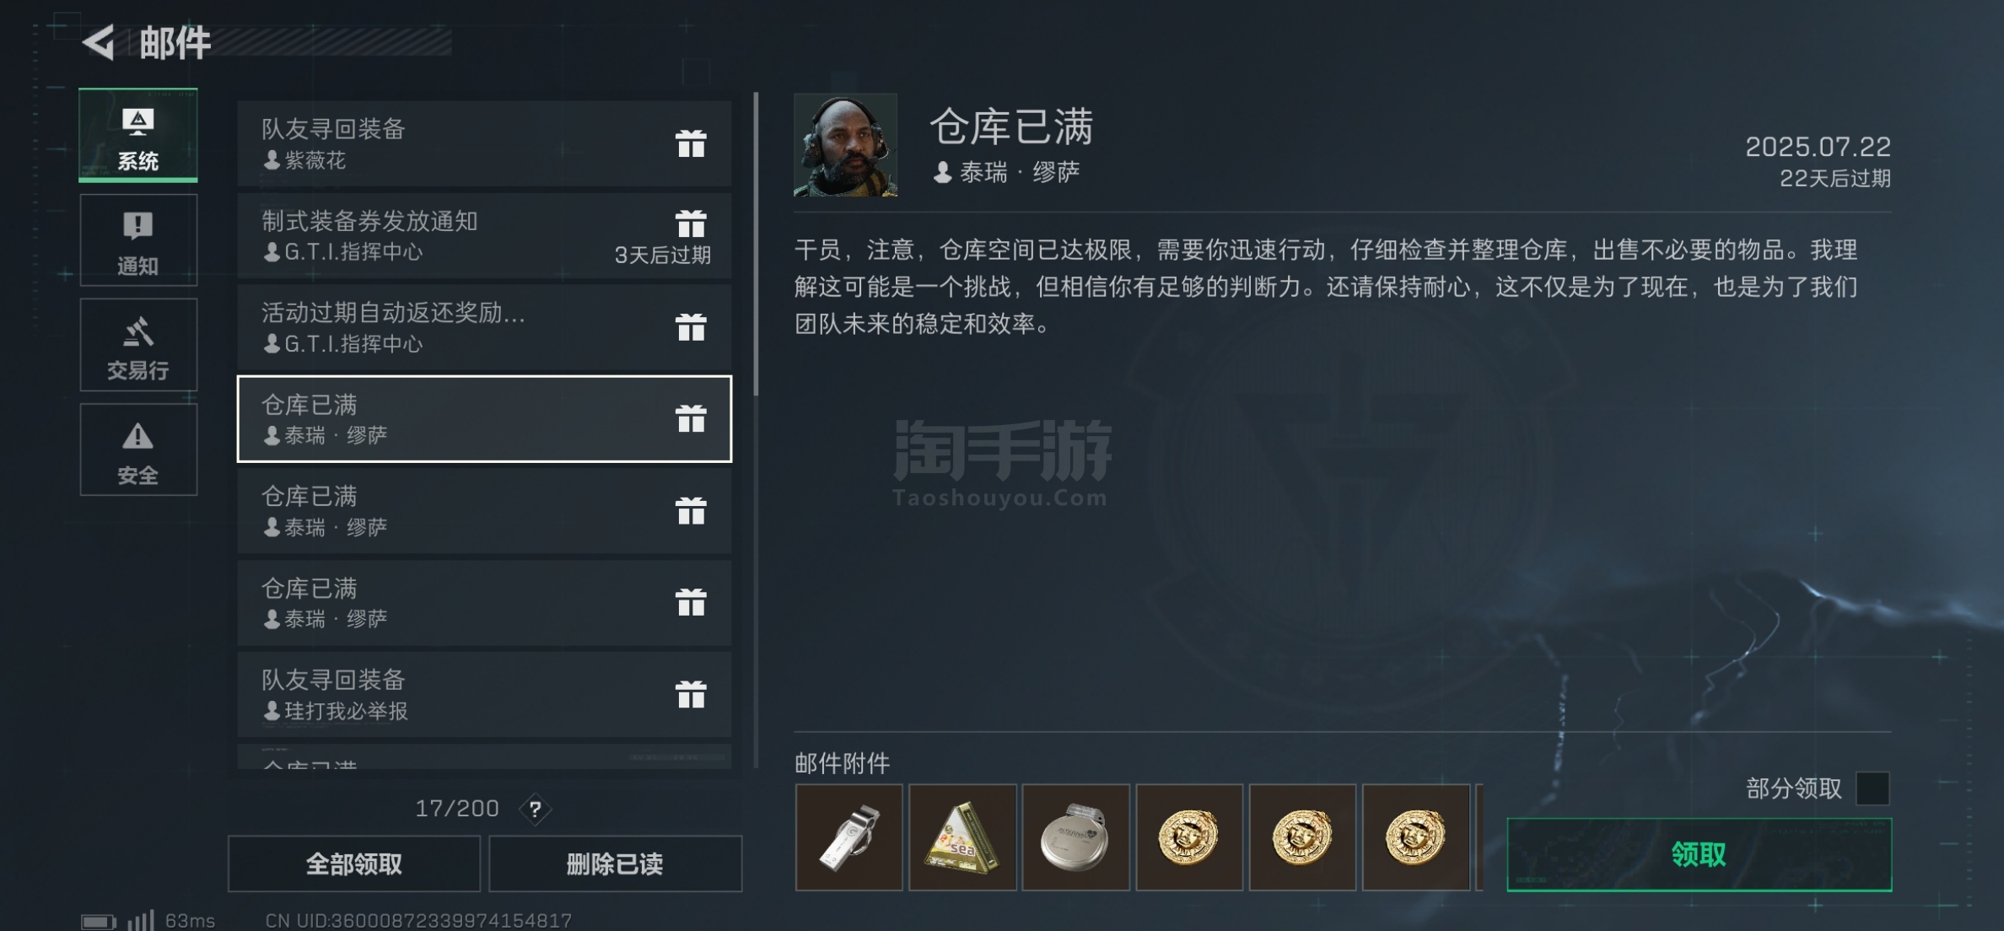Open 队友寻回装备 mail from 珪打我必举报
The width and height of the screenshot is (2004, 931).
click(484, 694)
